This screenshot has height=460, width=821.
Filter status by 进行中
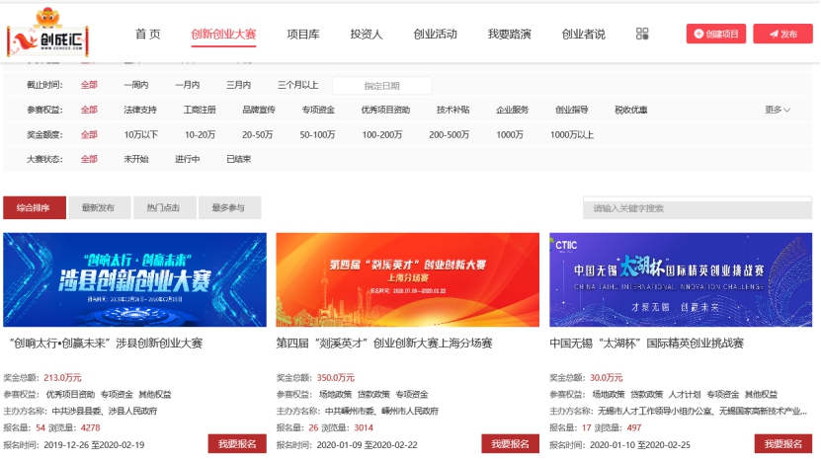[188, 159]
